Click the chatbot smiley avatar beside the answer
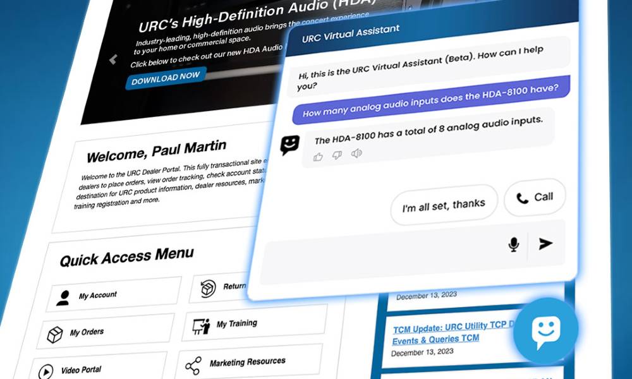This screenshot has height=379, width=632. click(290, 145)
